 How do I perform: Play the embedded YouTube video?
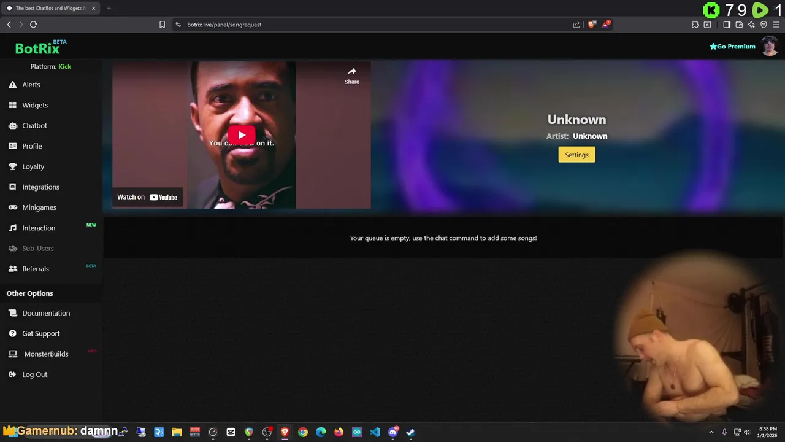[x=242, y=135]
